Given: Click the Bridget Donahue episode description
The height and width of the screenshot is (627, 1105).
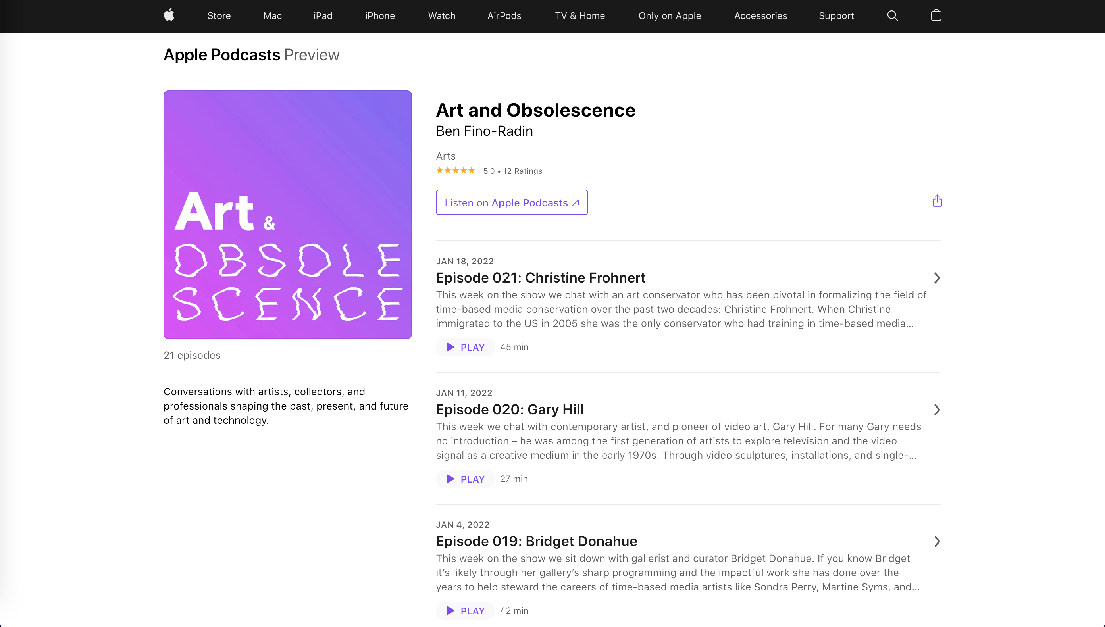Looking at the screenshot, I should point(678,573).
